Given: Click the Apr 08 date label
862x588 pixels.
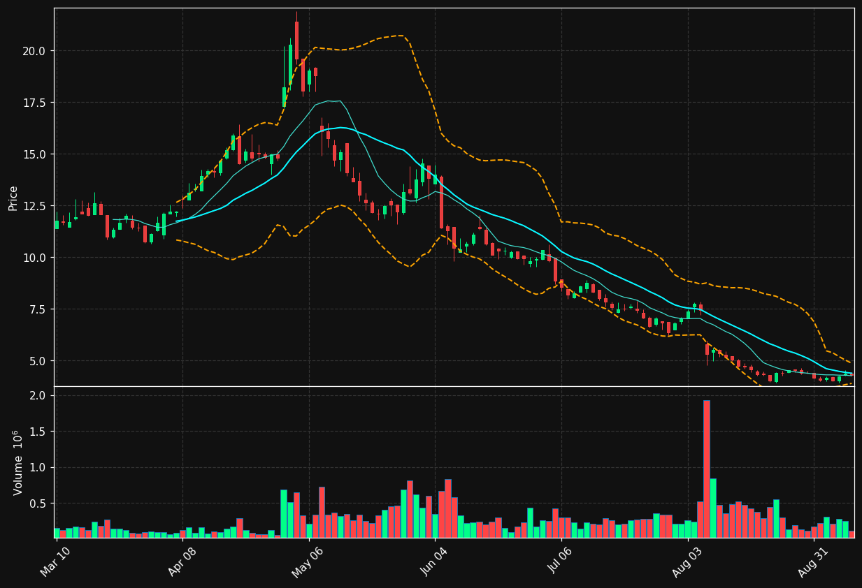Looking at the screenshot, I should 181,562.
